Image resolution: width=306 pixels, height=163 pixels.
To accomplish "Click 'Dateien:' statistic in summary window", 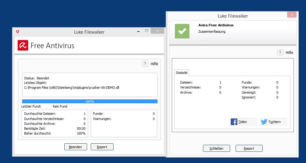I will [186, 82].
